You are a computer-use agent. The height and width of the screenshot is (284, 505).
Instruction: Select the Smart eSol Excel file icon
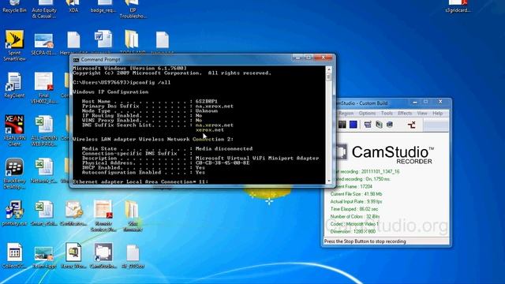coord(44,213)
